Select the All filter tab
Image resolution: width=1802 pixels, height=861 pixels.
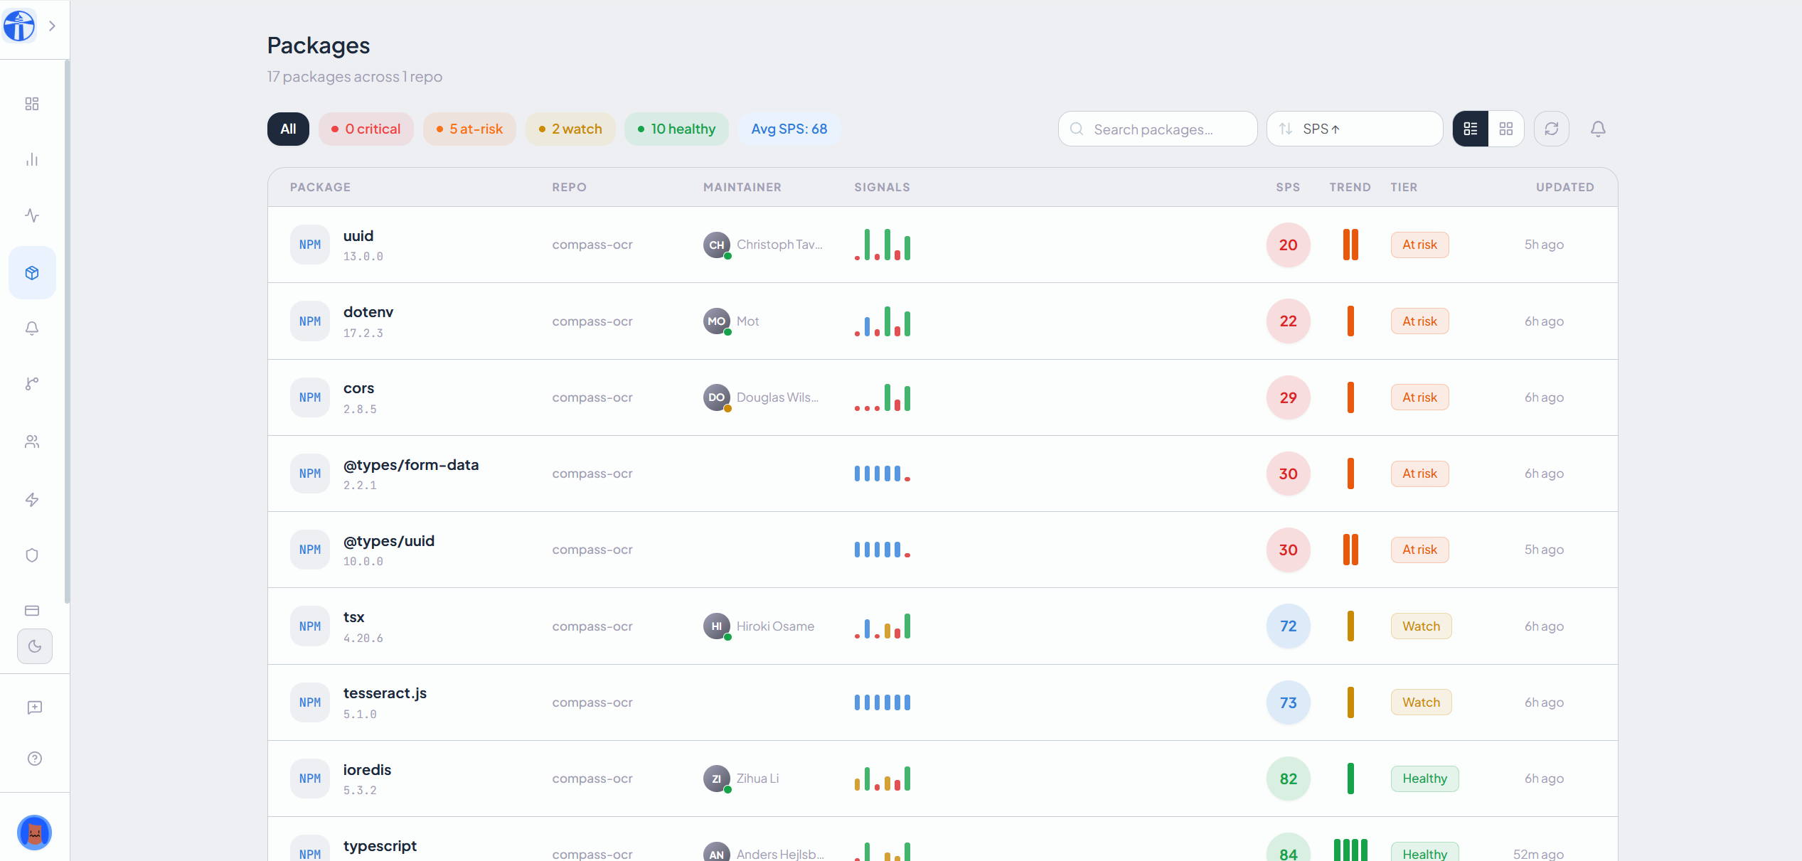click(288, 129)
